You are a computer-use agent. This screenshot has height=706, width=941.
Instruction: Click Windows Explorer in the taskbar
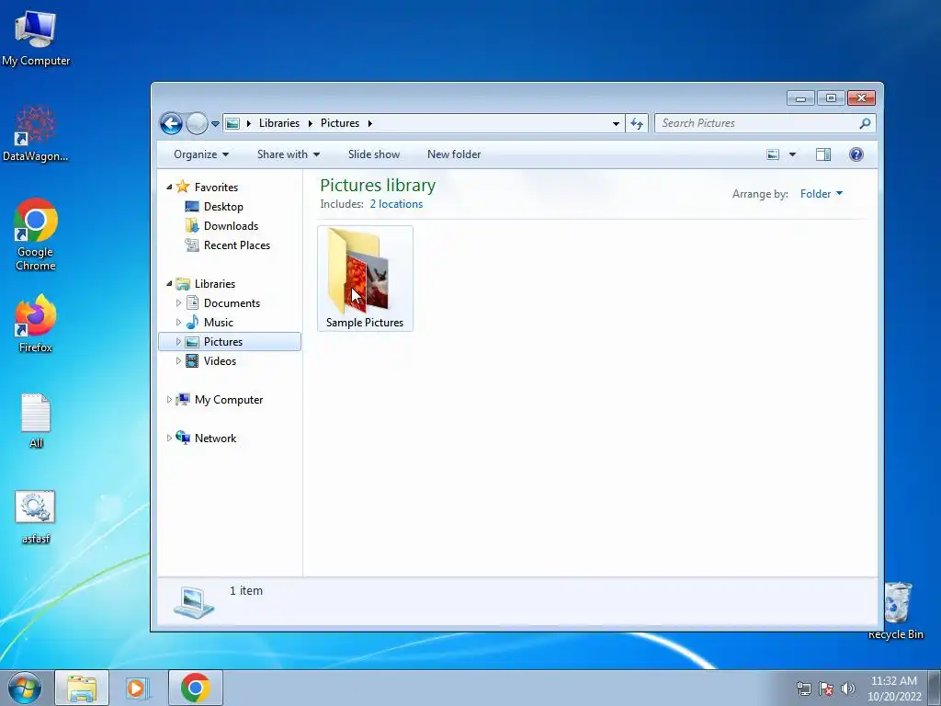click(82, 688)
